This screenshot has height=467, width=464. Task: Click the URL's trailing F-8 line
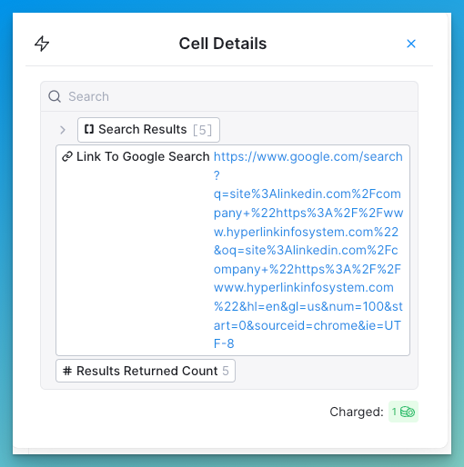coord(224,343)
